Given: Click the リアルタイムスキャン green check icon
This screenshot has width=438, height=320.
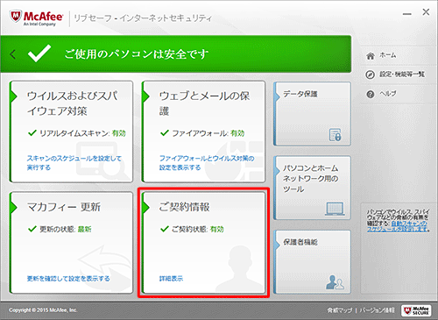Looking at the screenshot, I should point(32,133).
